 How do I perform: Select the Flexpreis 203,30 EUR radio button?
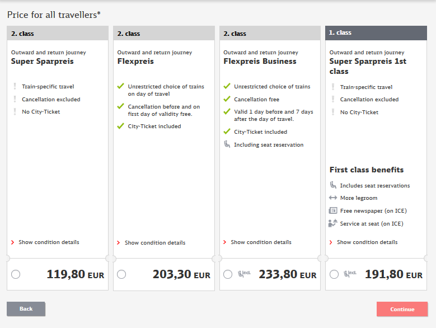[121, 274]
